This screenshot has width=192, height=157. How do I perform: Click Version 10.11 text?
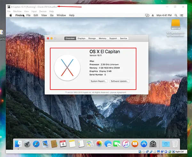(x=96, y=56)
